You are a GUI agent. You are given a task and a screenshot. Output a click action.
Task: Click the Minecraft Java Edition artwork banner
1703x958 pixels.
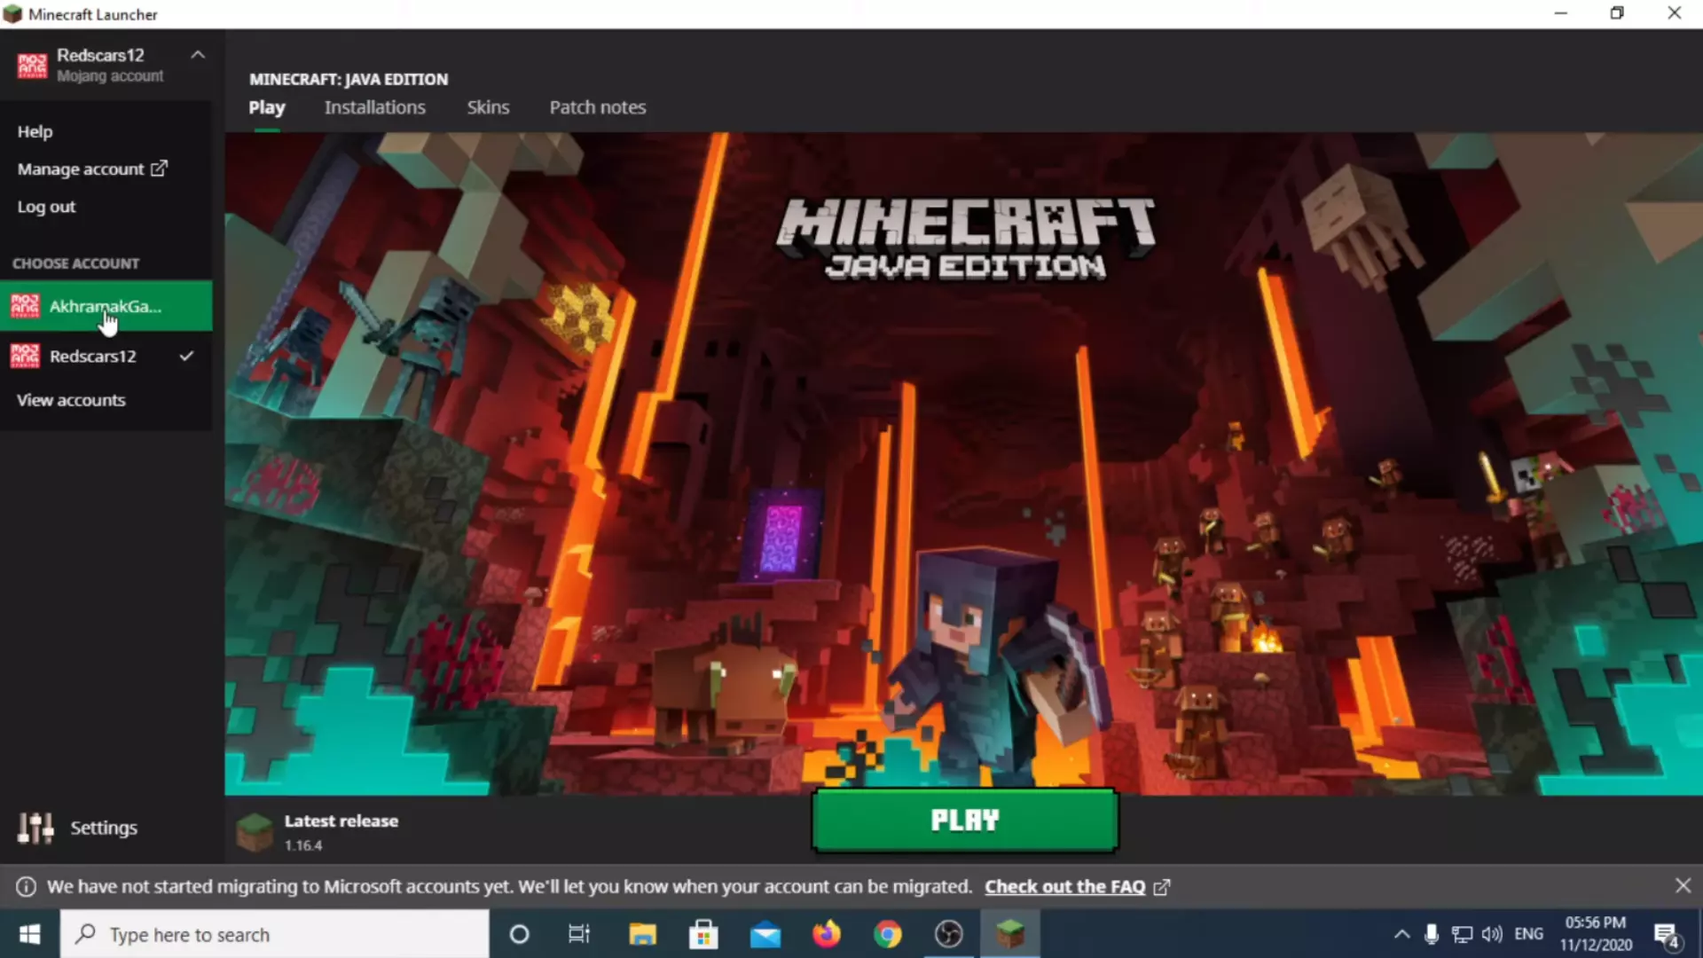(x=963, y=464)
